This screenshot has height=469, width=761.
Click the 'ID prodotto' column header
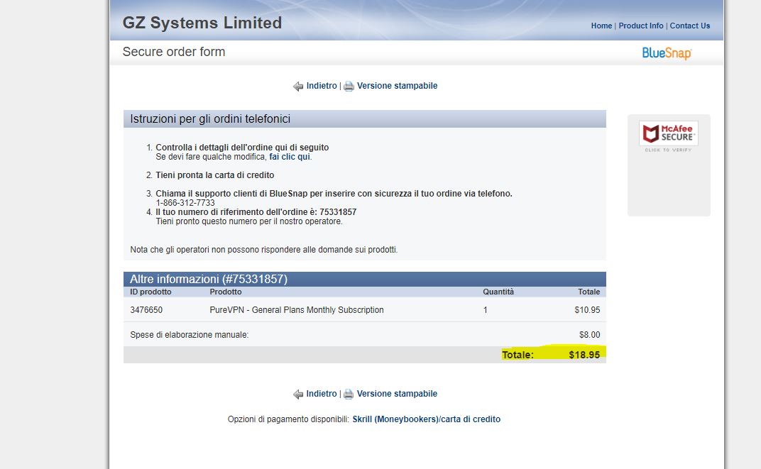pos(150,292)
